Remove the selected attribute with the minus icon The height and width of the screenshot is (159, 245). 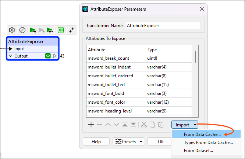[99, 125]
